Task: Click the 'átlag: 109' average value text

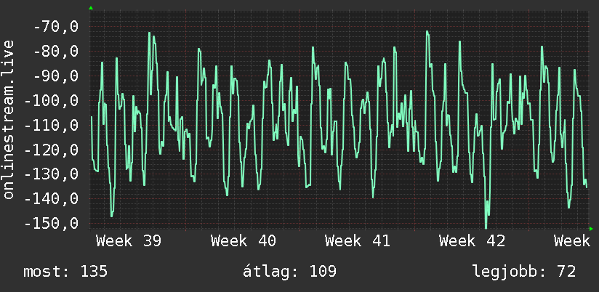Action: [x=289, y=272]
